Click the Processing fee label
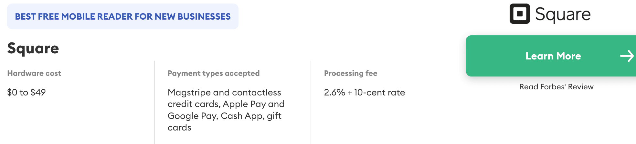Viewport: 636px width, 144px height. click(x=351, y=73)
